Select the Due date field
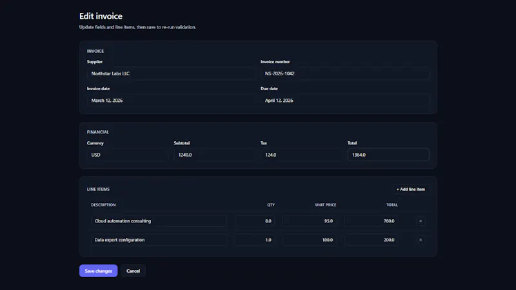Viewport: 516px width, 290px height. 345,101
